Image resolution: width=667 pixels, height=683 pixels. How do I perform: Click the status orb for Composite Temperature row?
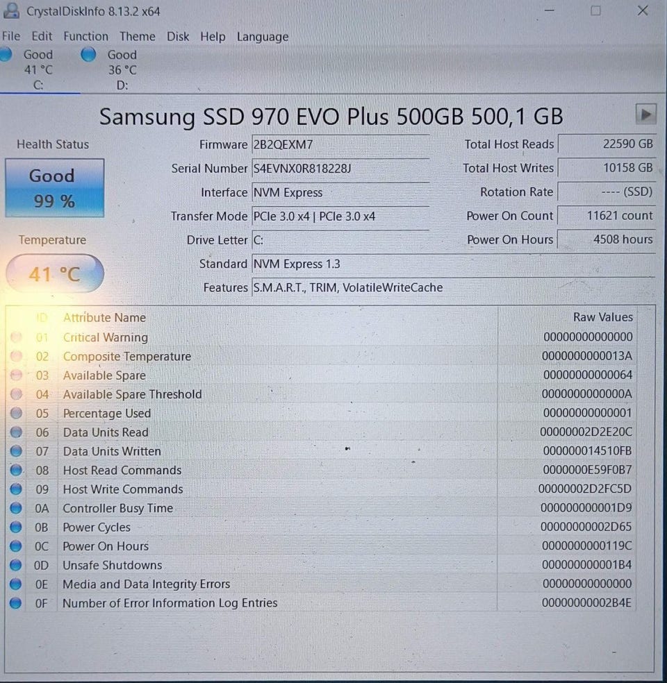16,356
